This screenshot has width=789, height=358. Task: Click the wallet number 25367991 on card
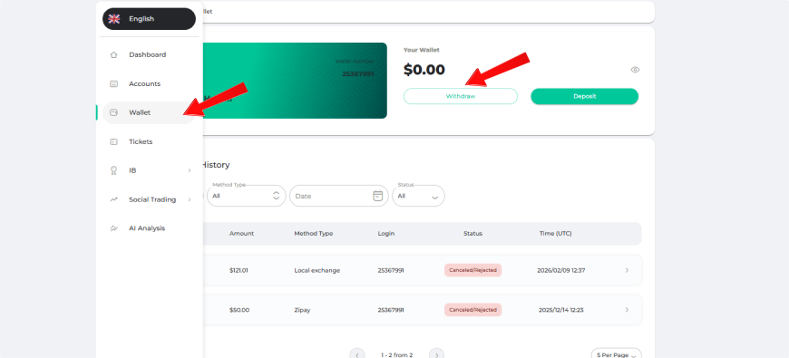(x=357, y=74)
